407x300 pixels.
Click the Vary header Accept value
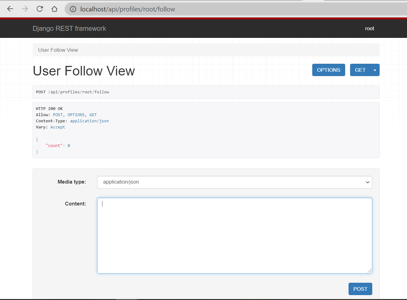[x=58, y=127]
